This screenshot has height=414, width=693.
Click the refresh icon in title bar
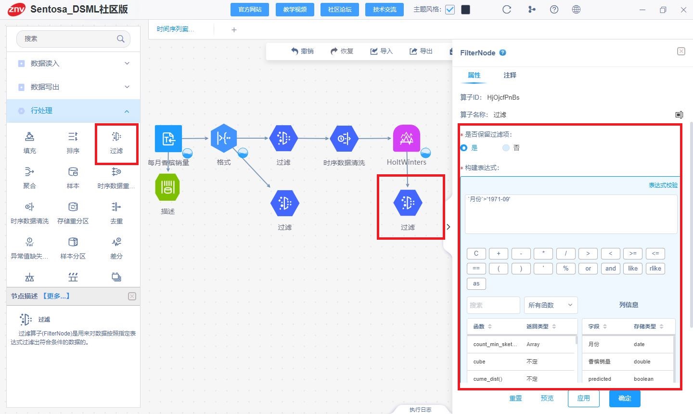507,10
